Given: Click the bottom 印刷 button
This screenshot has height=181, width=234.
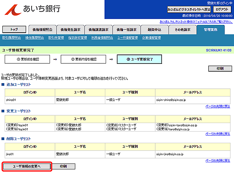Looking at the screenshot, I should click(64, 166).
